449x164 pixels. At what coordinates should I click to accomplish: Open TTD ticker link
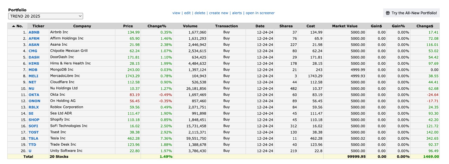[32, 145]
